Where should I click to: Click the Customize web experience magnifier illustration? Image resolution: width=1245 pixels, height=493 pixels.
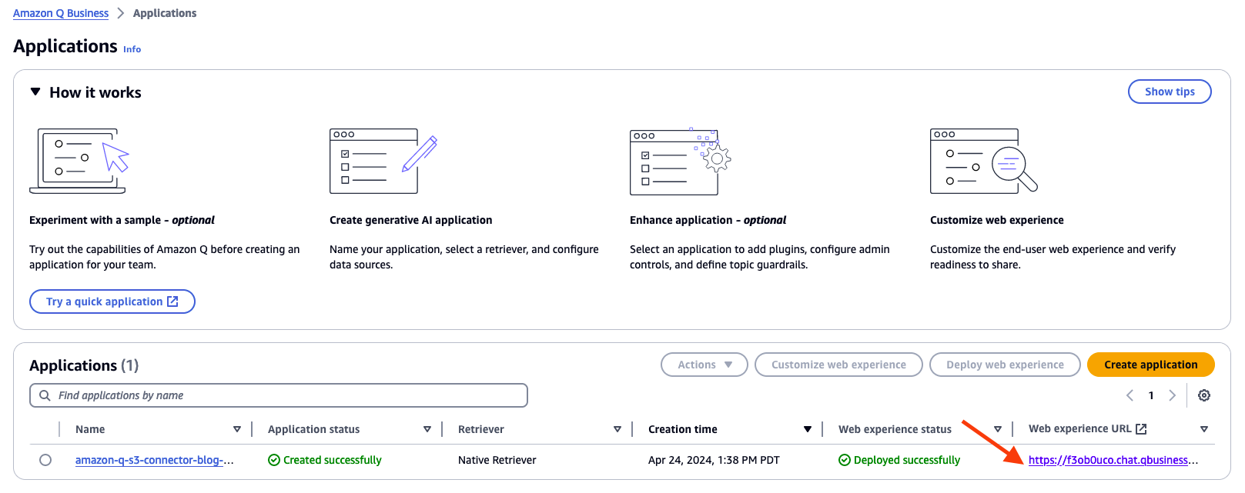point(984,161)
